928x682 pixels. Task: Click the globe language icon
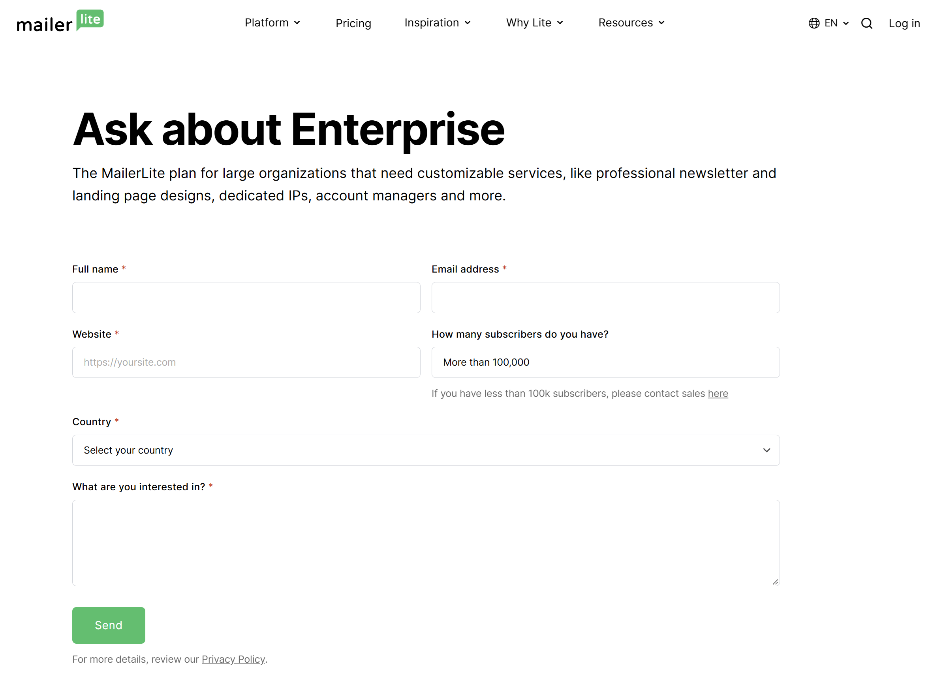pos(814,23)
